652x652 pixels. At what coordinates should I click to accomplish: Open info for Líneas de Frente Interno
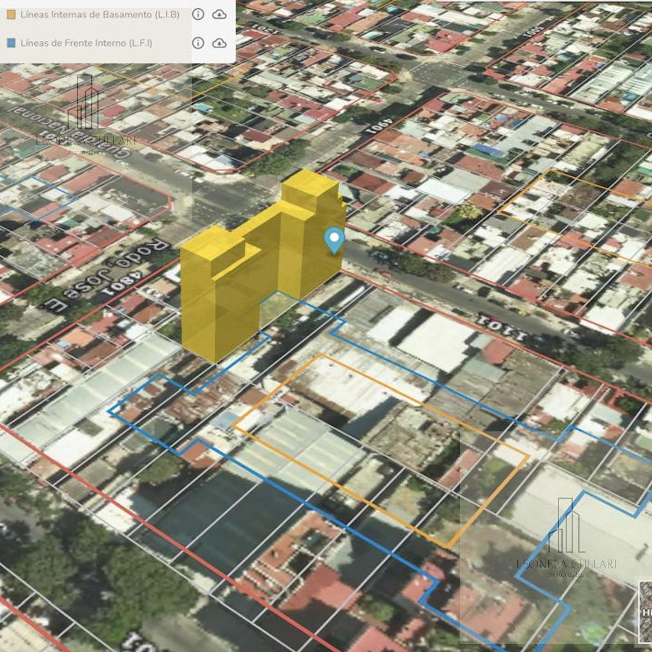[198, 43]
